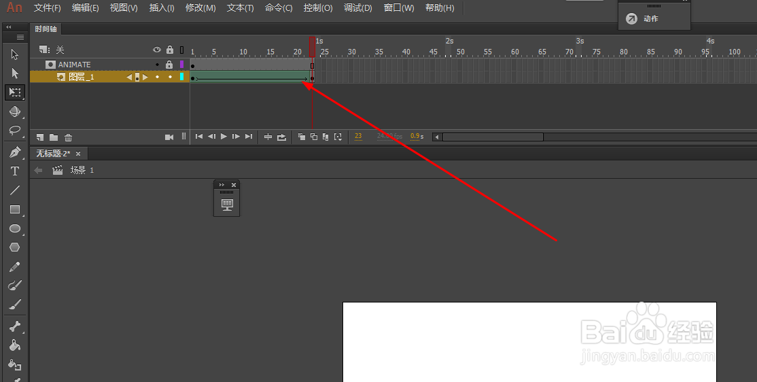Screen dimensions: 757x382
Task: Toggle outlines for all layers
Action: [181, 49]
